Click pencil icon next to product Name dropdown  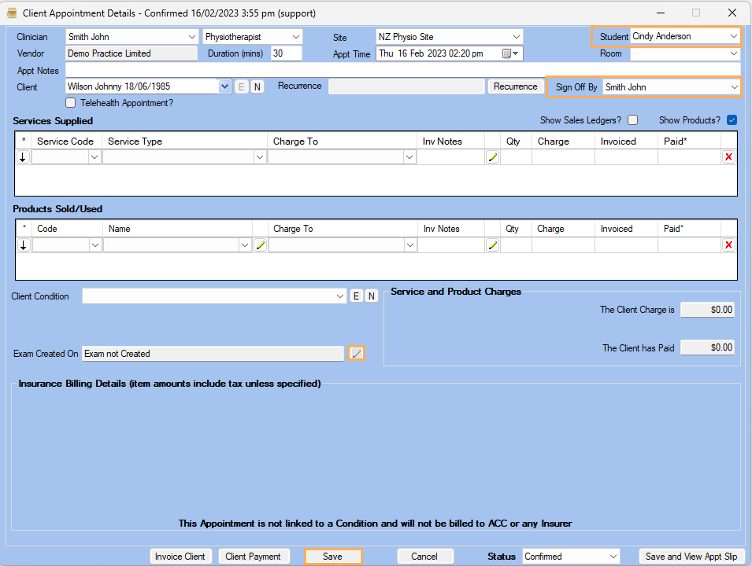(x=261, y=245)
